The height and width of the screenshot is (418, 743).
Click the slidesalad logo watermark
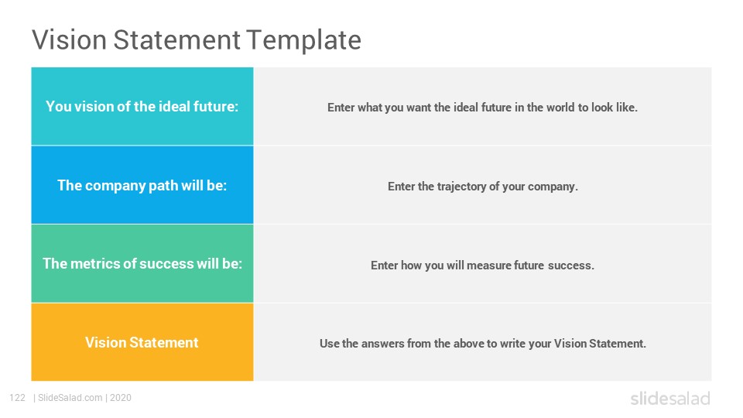[x=670, y=398]
